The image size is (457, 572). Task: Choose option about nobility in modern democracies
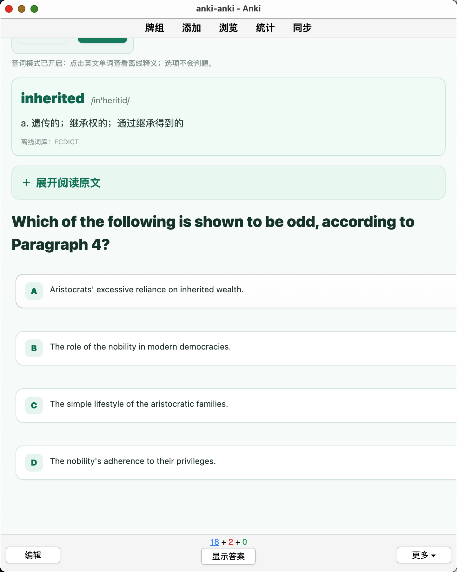click(236, 348)
